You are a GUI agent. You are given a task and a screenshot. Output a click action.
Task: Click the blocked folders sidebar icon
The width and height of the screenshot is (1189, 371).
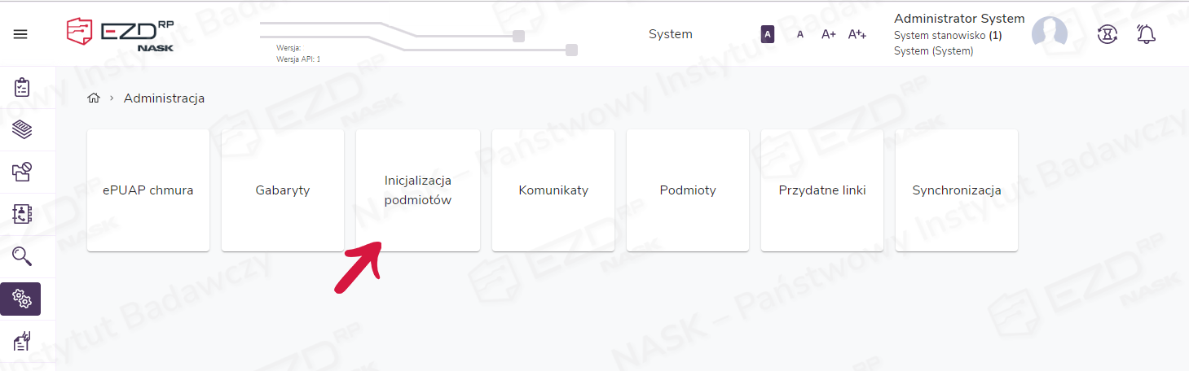22,172
